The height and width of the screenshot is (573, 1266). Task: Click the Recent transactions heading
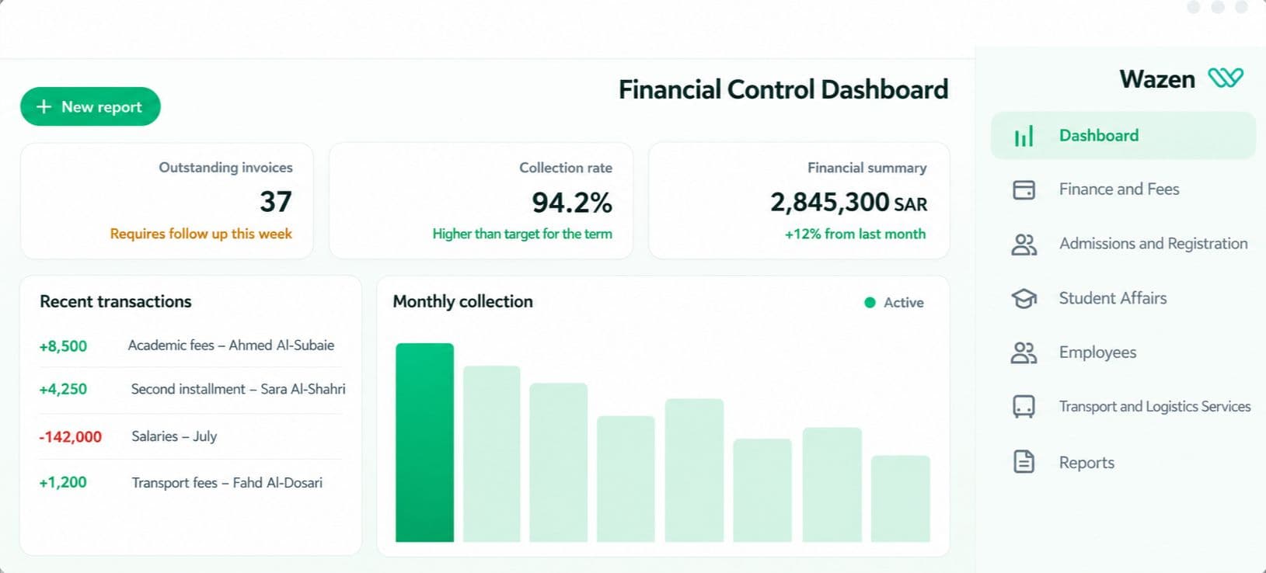[116, 301]
